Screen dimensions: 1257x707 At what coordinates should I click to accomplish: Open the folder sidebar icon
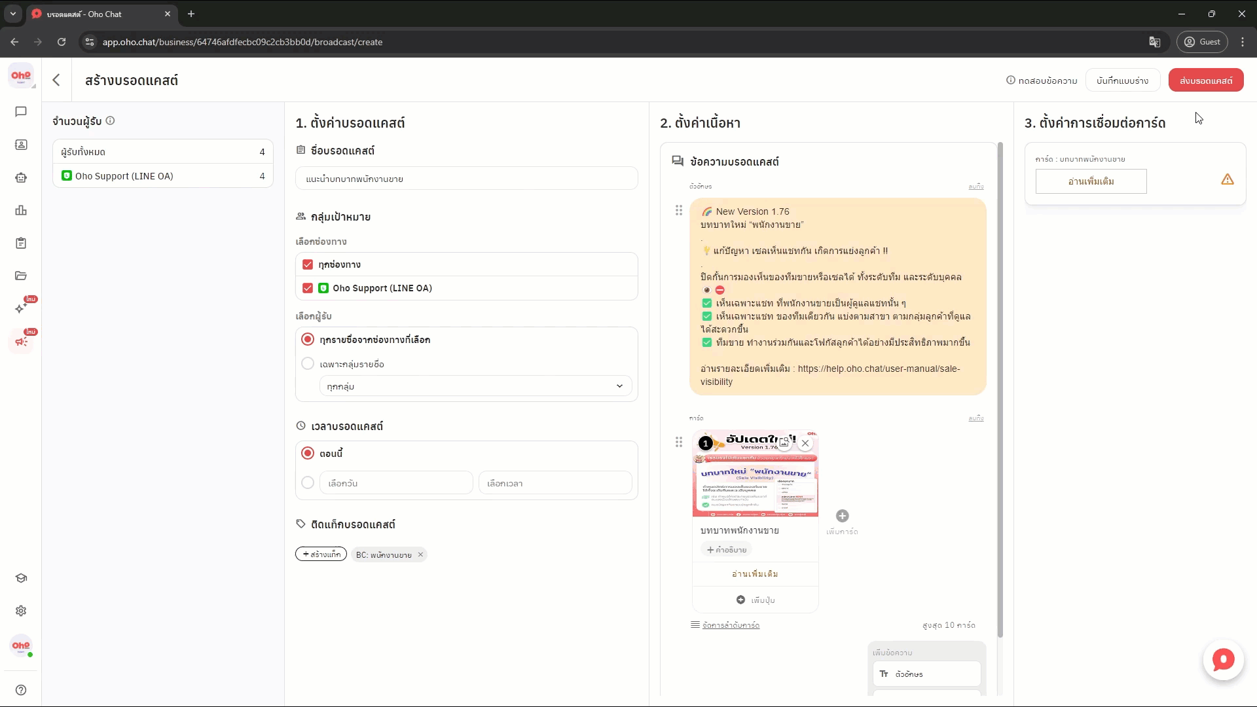coord(21,276)
